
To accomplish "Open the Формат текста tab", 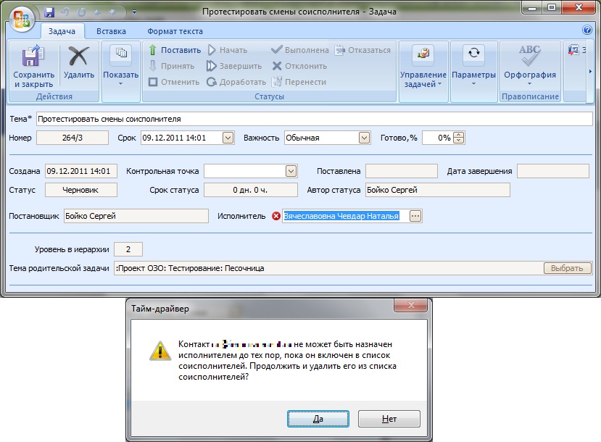I will point(175,31).
